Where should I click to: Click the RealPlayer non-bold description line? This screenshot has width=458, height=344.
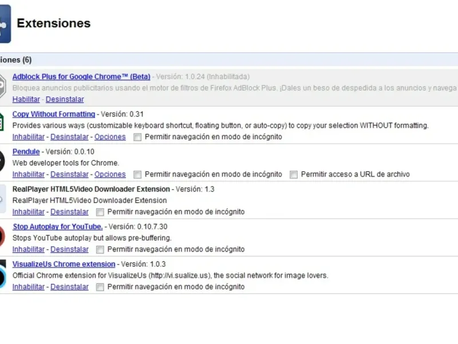(90, 200)
